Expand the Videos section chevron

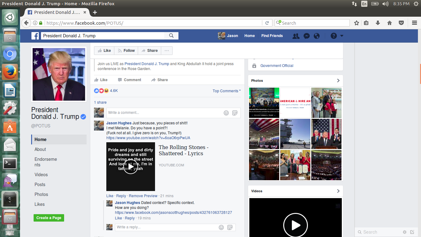pos(338,191)
